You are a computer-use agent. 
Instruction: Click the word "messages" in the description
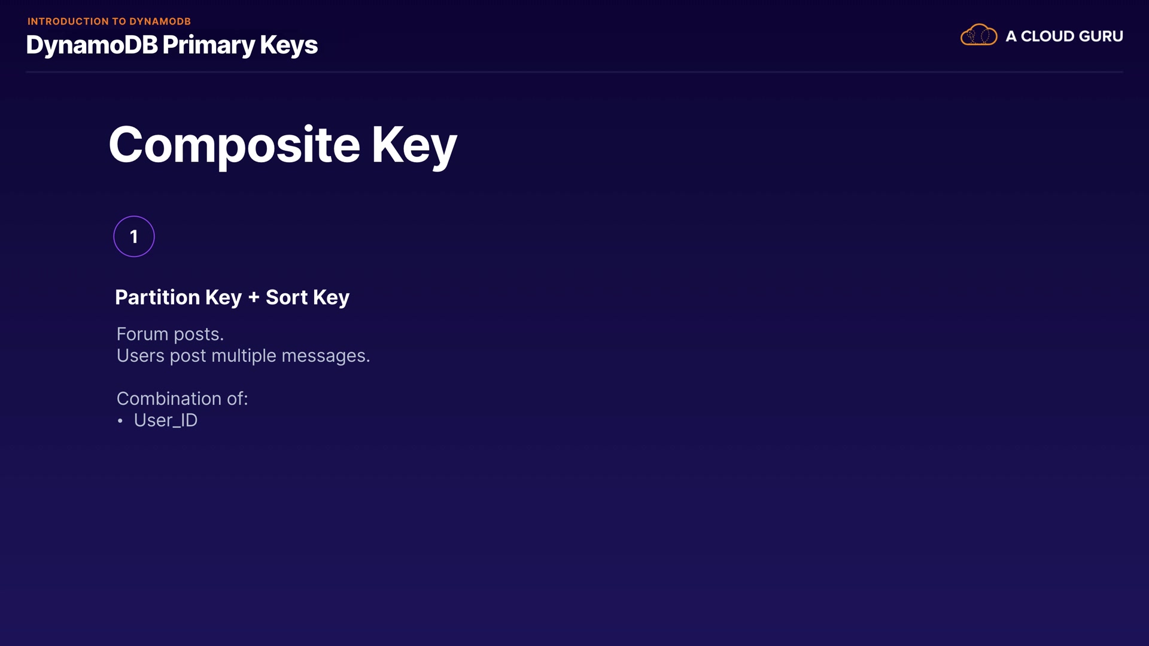click(324, 356)
